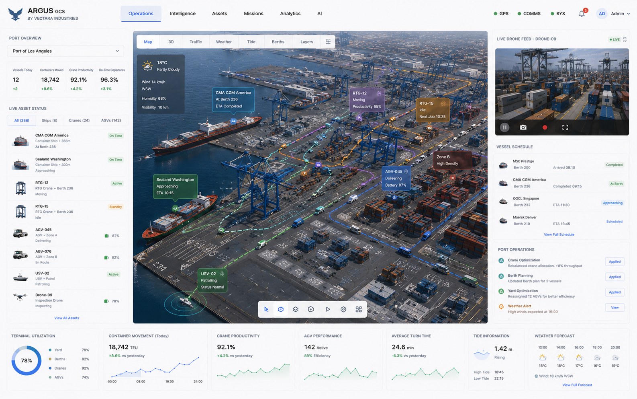
Task: Open the Analytics tab
Action: tap(290, 14)
